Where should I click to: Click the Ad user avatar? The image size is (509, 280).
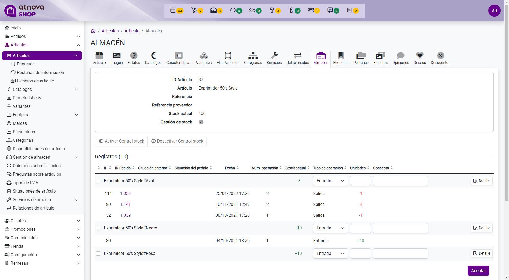point(494,11)
